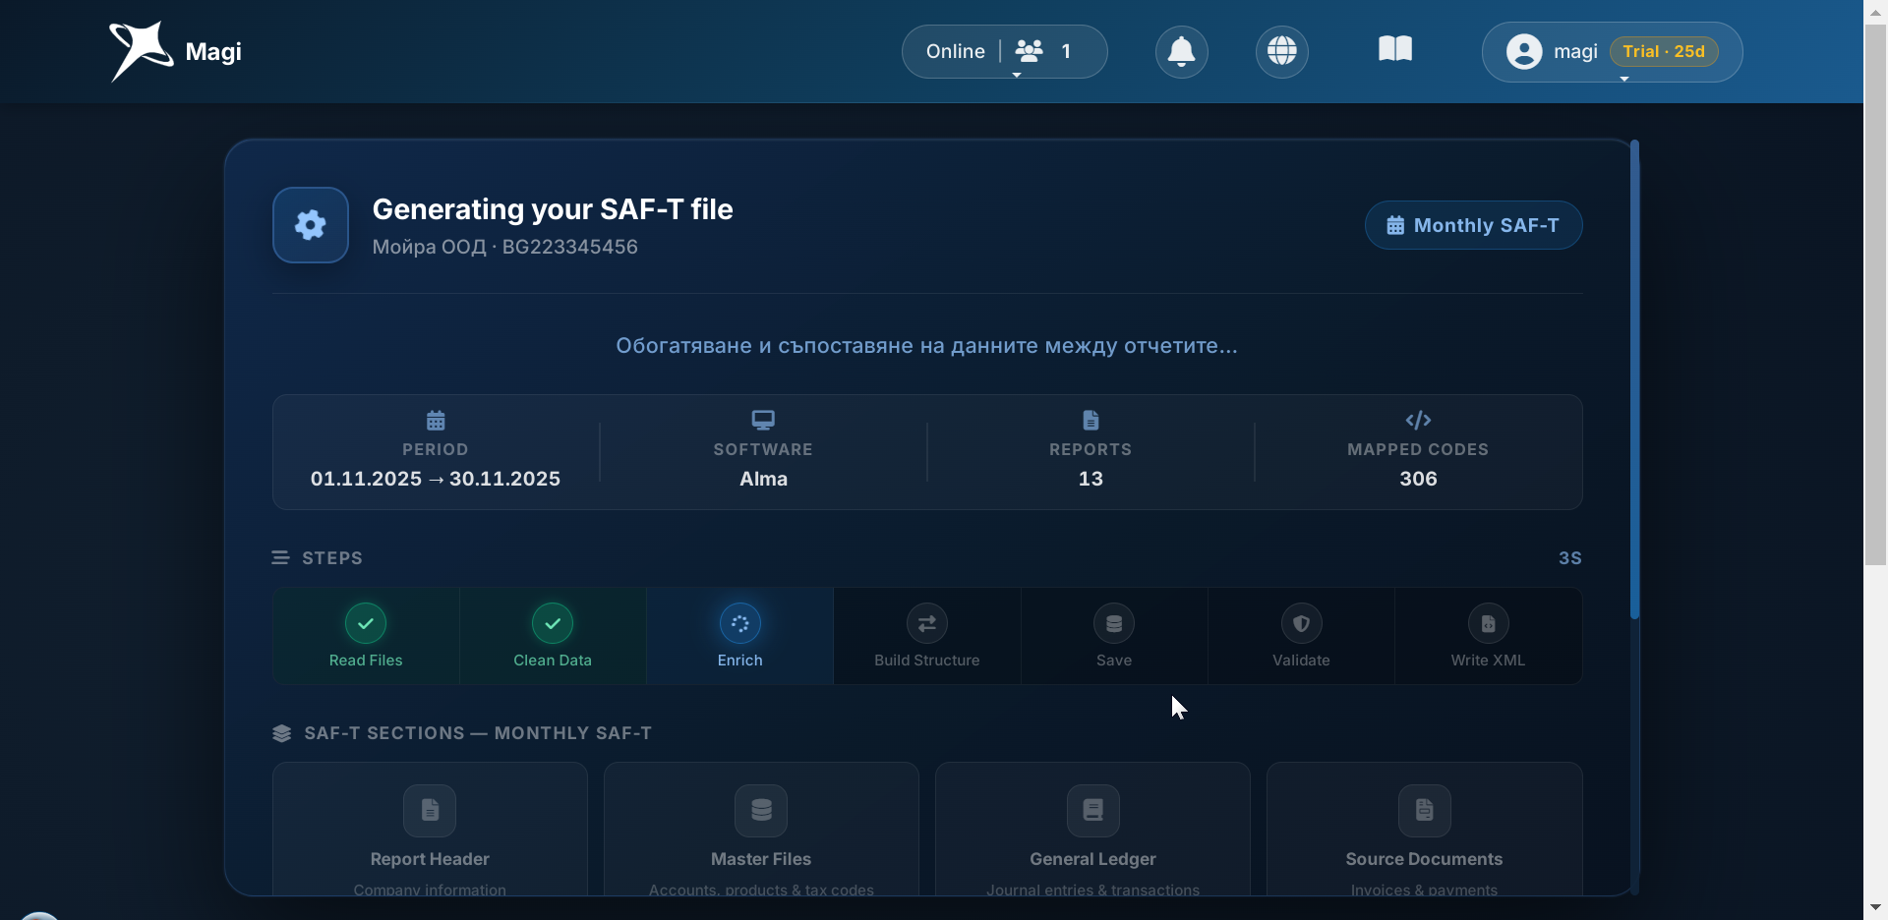Click the Build Structure step icon

pos(927,623)
